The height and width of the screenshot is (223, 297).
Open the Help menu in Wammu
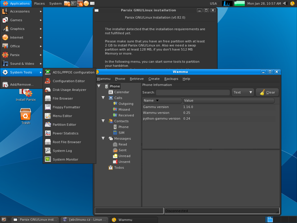point(186,79)
